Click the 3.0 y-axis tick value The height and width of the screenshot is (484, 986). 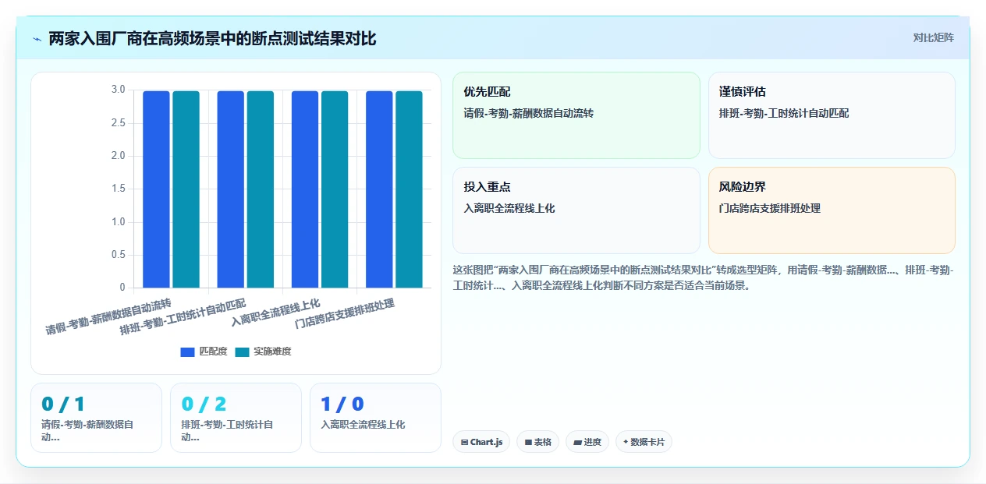click(118, 90)
